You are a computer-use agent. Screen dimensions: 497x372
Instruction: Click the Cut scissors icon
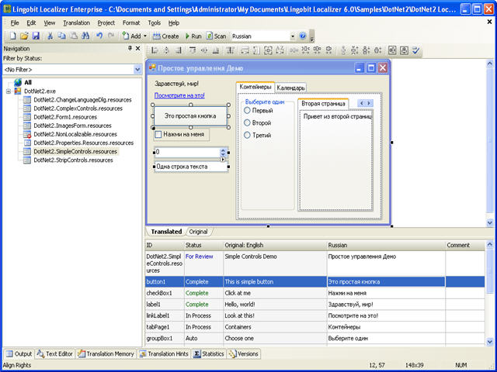coord(50,36)
